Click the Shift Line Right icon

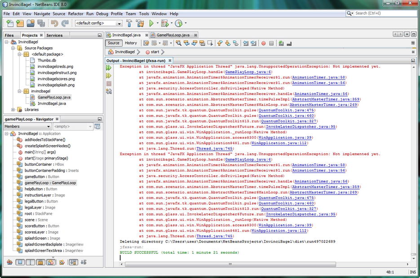(253, 43)
